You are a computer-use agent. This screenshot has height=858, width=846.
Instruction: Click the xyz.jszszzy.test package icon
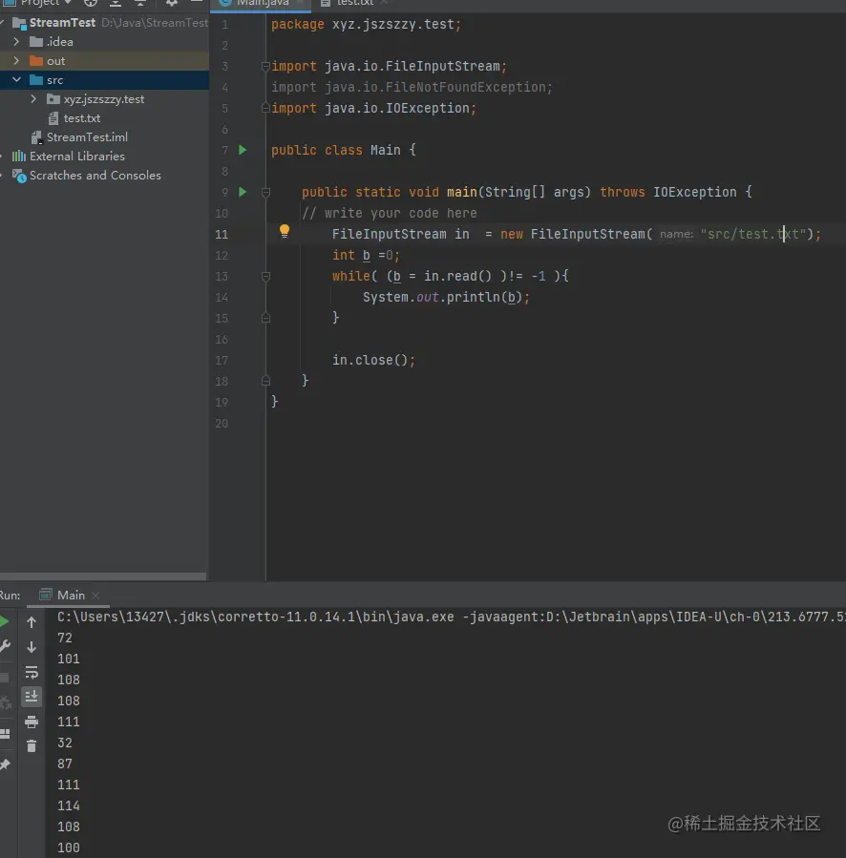pyautogui.click(x=53, y=99)
